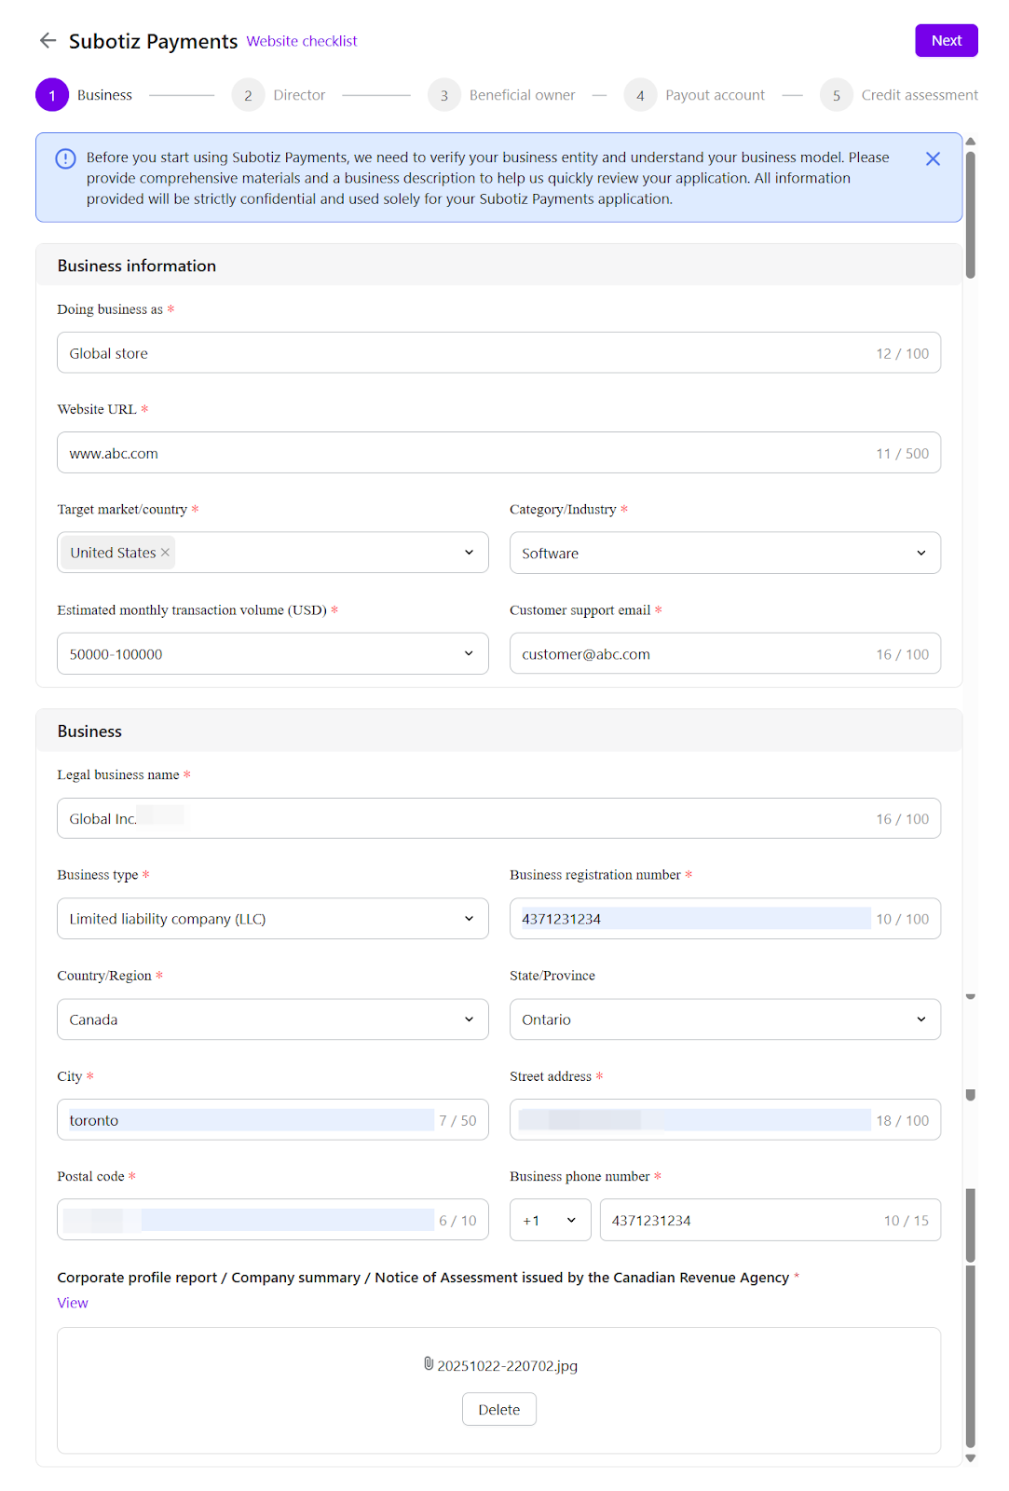Click the paperclip icon beside uploaded file
The image size is (1009, 1491).
click(429, 1364)
